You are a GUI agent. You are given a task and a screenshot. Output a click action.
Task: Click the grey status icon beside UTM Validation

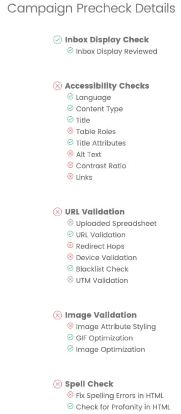[70, 280]
